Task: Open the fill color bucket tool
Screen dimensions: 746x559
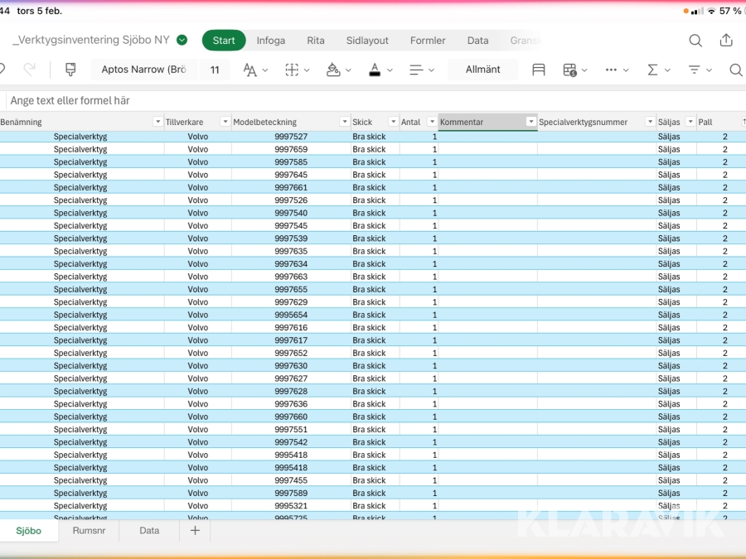Action: (x=334, y=70)
